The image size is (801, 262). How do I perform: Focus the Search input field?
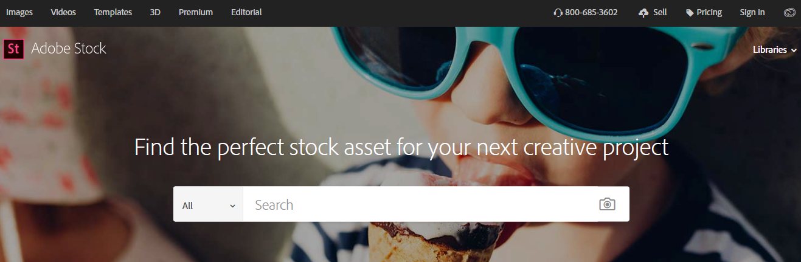pos(420,204)
